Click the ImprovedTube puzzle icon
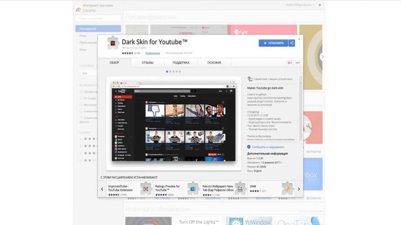The height and width of the screenshot is (225, 401). (146, 189)
